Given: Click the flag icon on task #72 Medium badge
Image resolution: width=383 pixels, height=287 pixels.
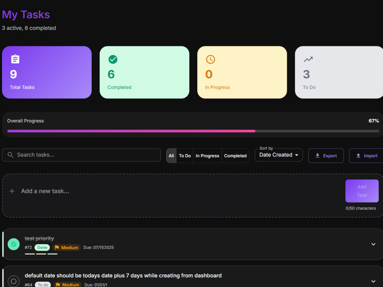Looking at the screenshot, I should click(57, 248).
